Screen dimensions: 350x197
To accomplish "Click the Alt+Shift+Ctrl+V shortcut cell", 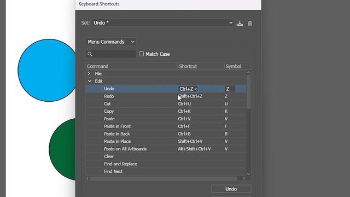I will pyautogui.click(x=194, y=149).
